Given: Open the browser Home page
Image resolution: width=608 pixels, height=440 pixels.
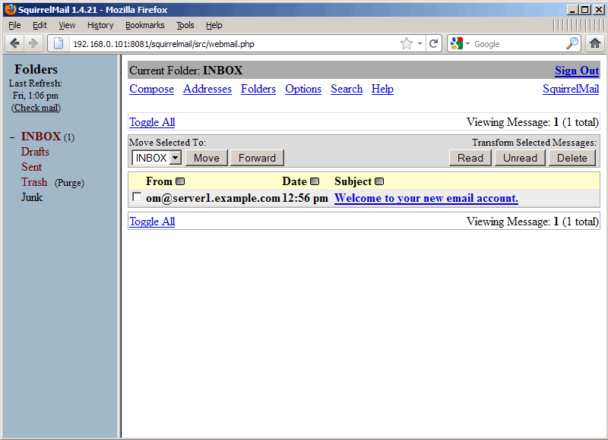Looking at the screenshot, I should (x=595, y=43).
